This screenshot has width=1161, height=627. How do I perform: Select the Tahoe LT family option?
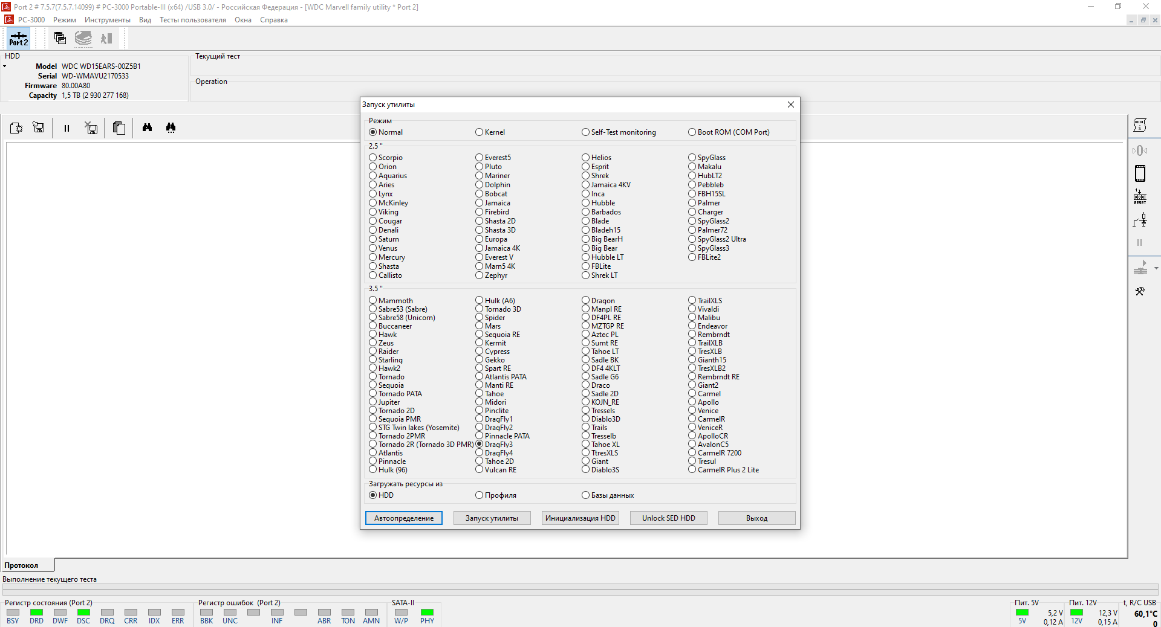tap(600, 352)
